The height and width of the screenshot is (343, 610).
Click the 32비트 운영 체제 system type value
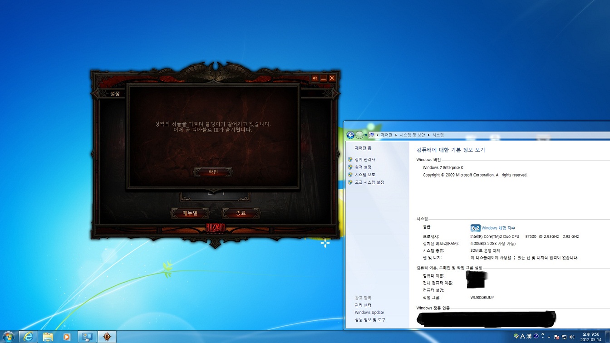[485, 251]
